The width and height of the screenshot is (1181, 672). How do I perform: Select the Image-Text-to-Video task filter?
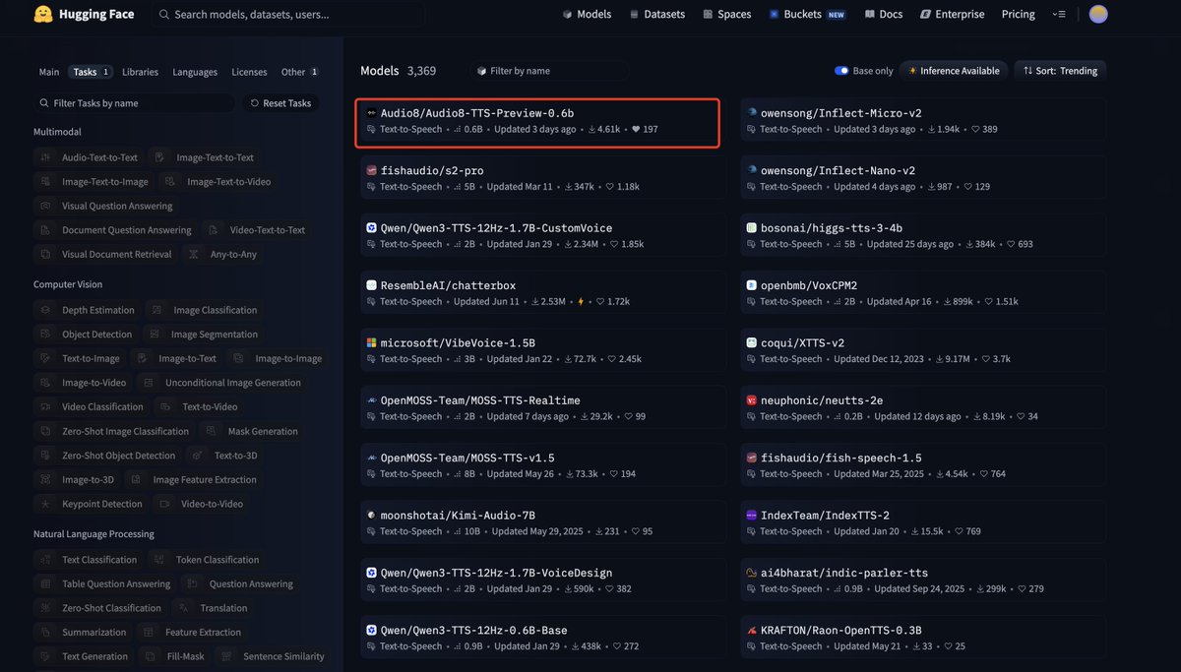click(218, 182)
